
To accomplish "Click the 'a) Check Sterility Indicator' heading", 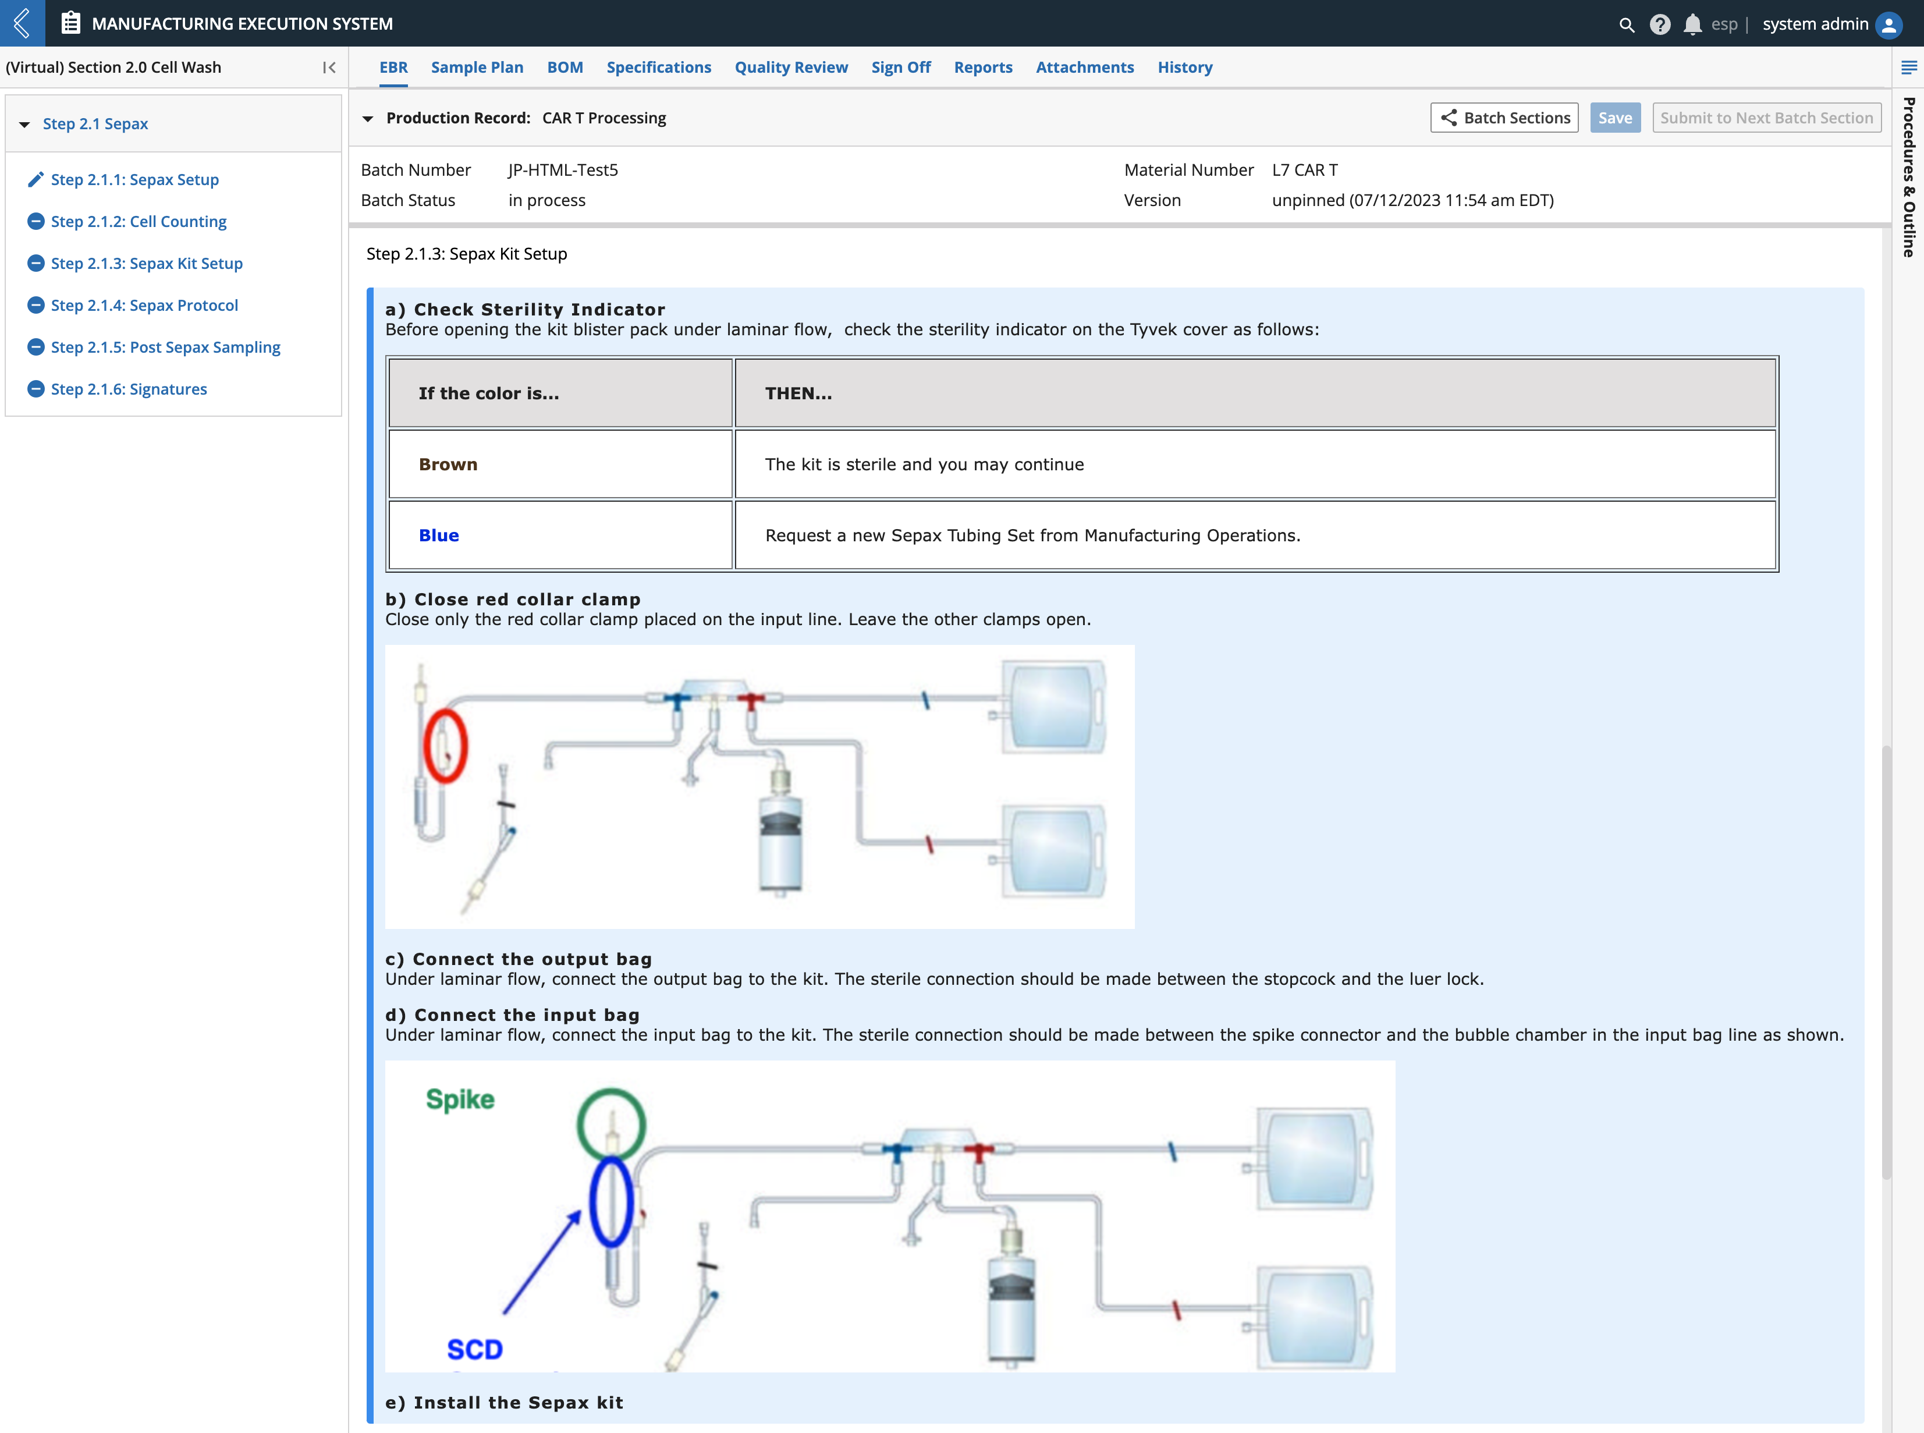I will click(525, 310).
